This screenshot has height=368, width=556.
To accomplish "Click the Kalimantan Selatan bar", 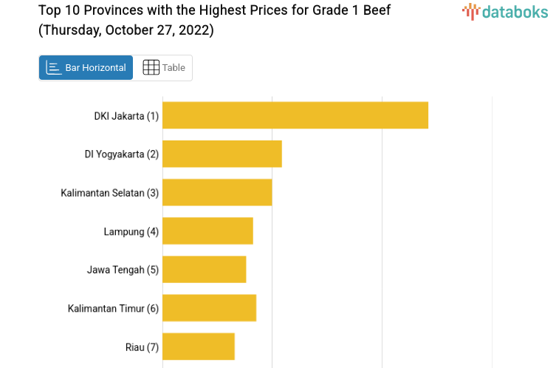I will click(x=217, y=192).
